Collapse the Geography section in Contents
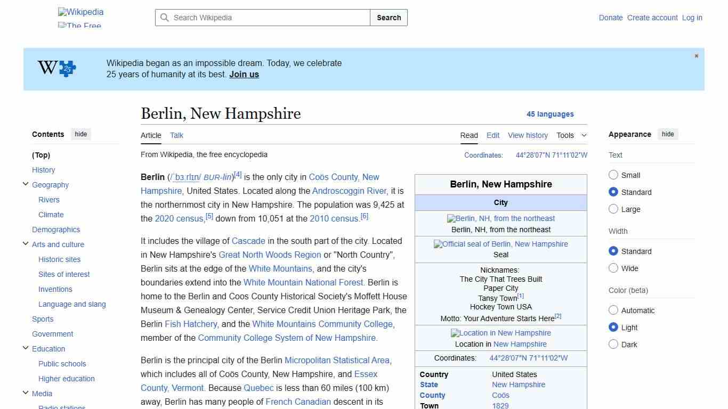The width and height of the screenshot is (728, 409). 26,183
